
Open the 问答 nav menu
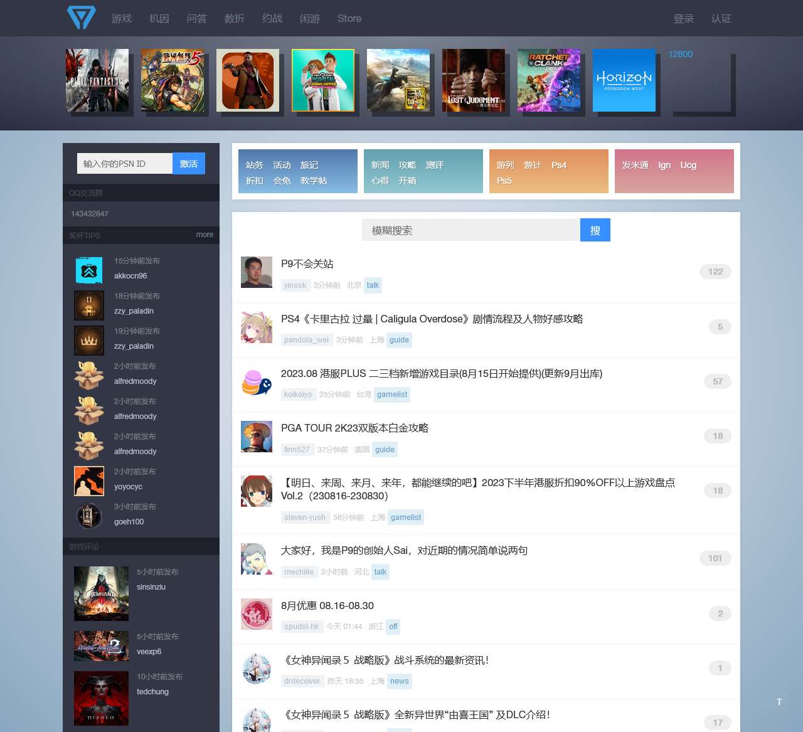pos(197,18)
